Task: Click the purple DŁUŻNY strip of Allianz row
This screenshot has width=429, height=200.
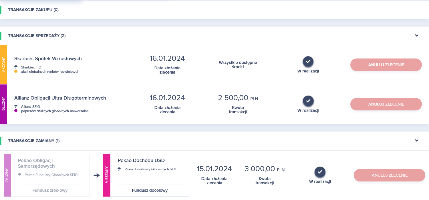Action: click(x=3, y=104)
